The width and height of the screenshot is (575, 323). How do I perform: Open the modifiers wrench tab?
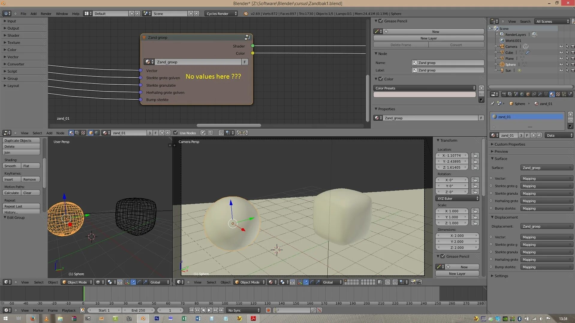[x=540, y=94]
